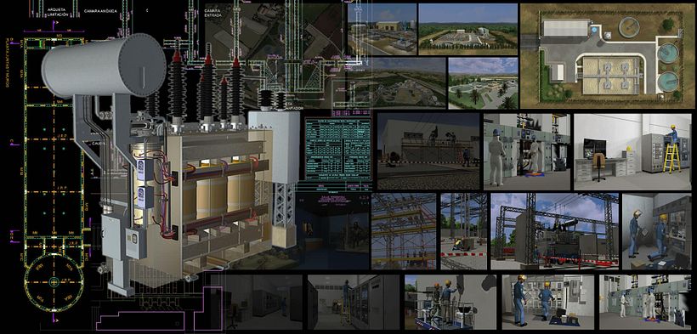Screen dimensions: 697x334
Task: Open the dark control room render
Action: pos(264,302)
